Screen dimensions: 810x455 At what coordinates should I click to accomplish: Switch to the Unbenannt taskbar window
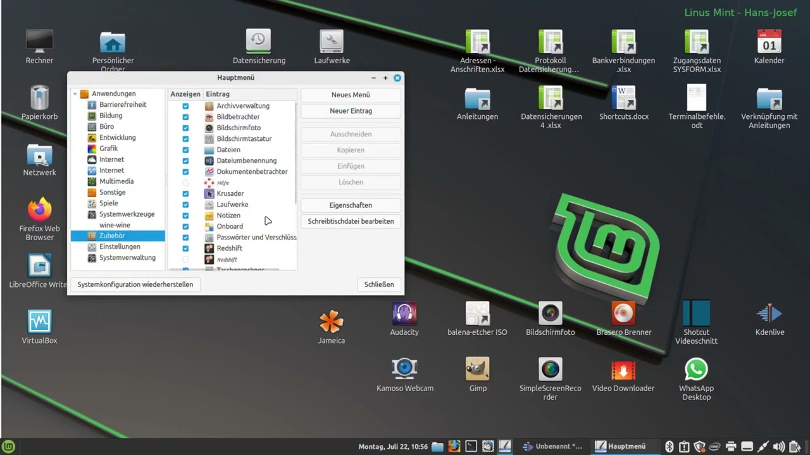point(552,446)
